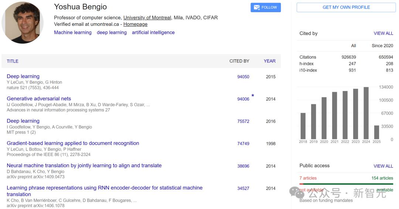Click View All in Cited by section
The image size is (399, 209).
tap(383, 34)
